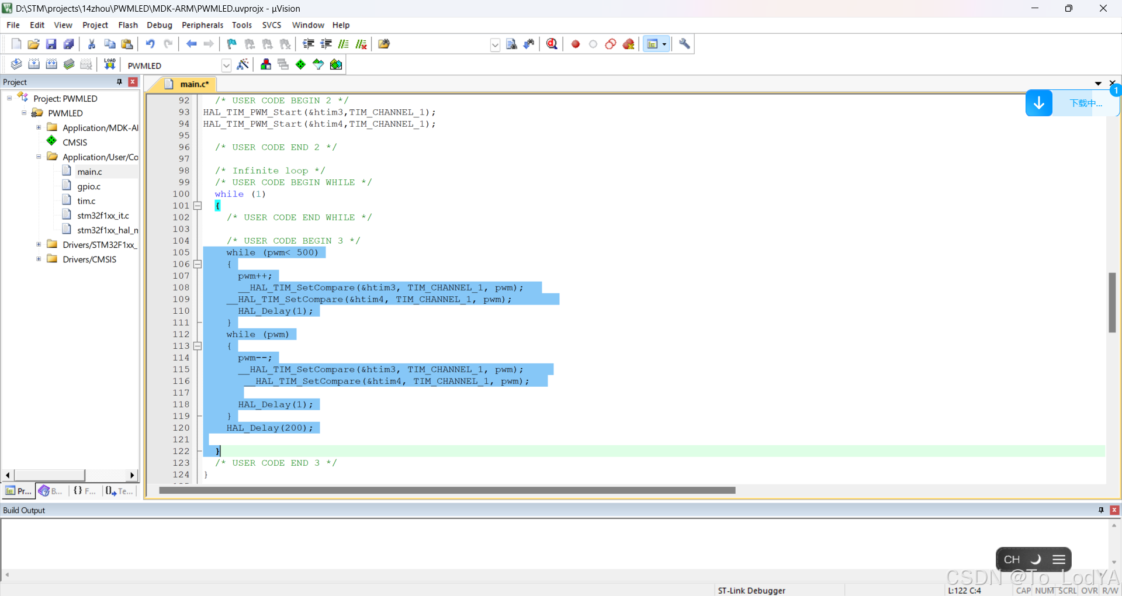Start the debug session

[x=552, y=44]
